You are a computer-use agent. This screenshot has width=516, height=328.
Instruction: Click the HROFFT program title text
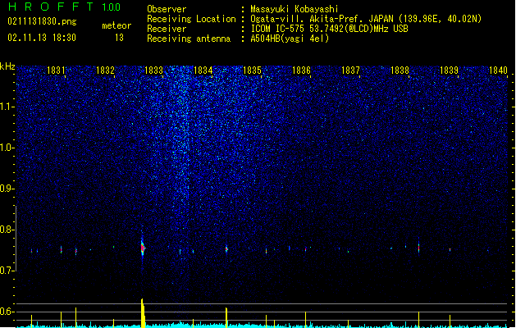[51, 7]
